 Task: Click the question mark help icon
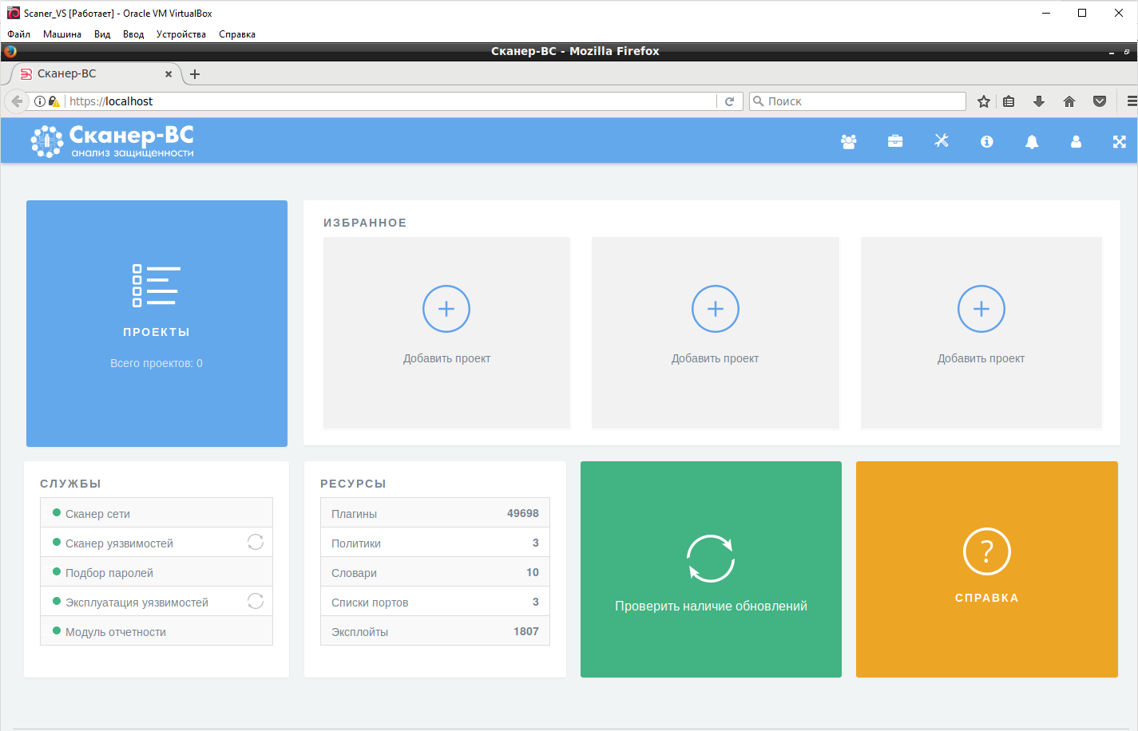pos(987,551)
